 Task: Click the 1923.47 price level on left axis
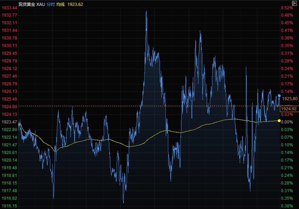[9, 122]
